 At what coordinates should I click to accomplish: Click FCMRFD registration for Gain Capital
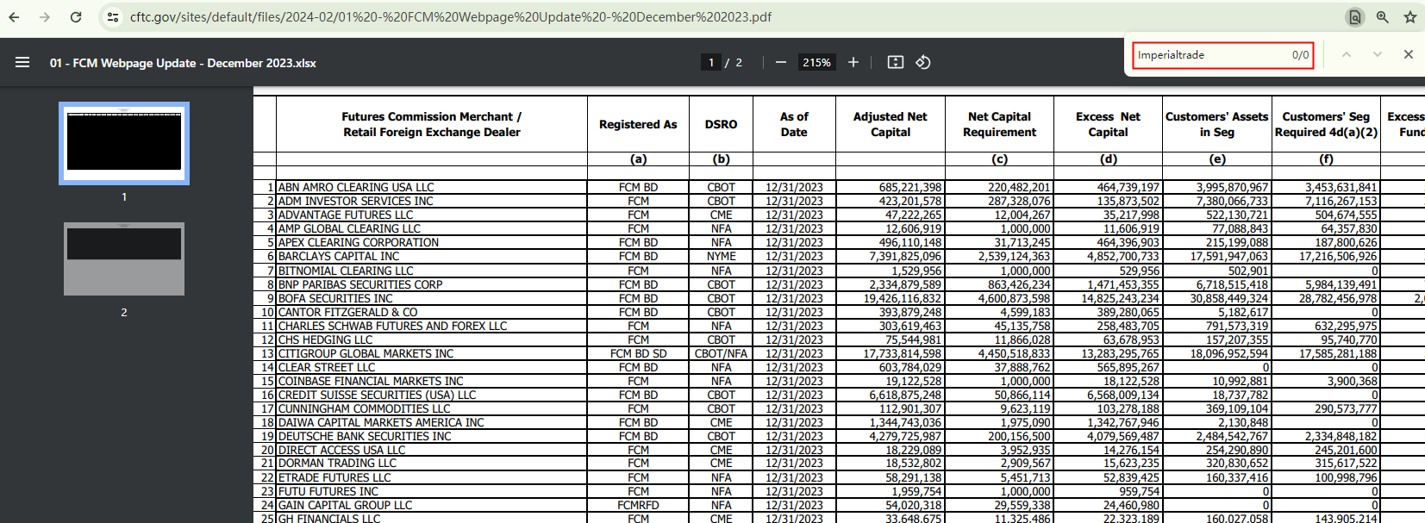tap(638, 505)
